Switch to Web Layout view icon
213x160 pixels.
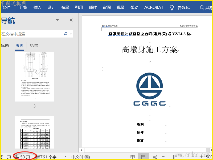point(155,157)
